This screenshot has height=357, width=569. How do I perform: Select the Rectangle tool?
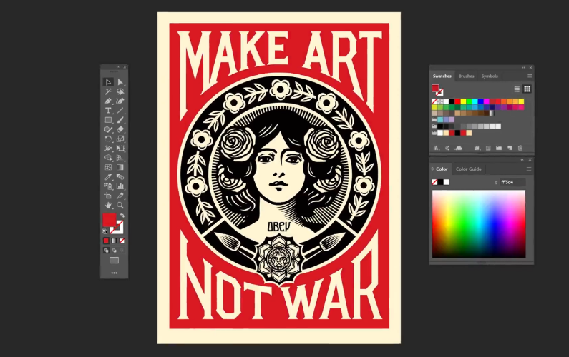point(108,120)
